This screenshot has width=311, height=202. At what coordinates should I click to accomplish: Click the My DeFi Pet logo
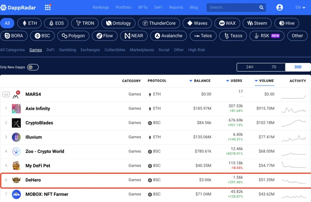tap(16, 166)
